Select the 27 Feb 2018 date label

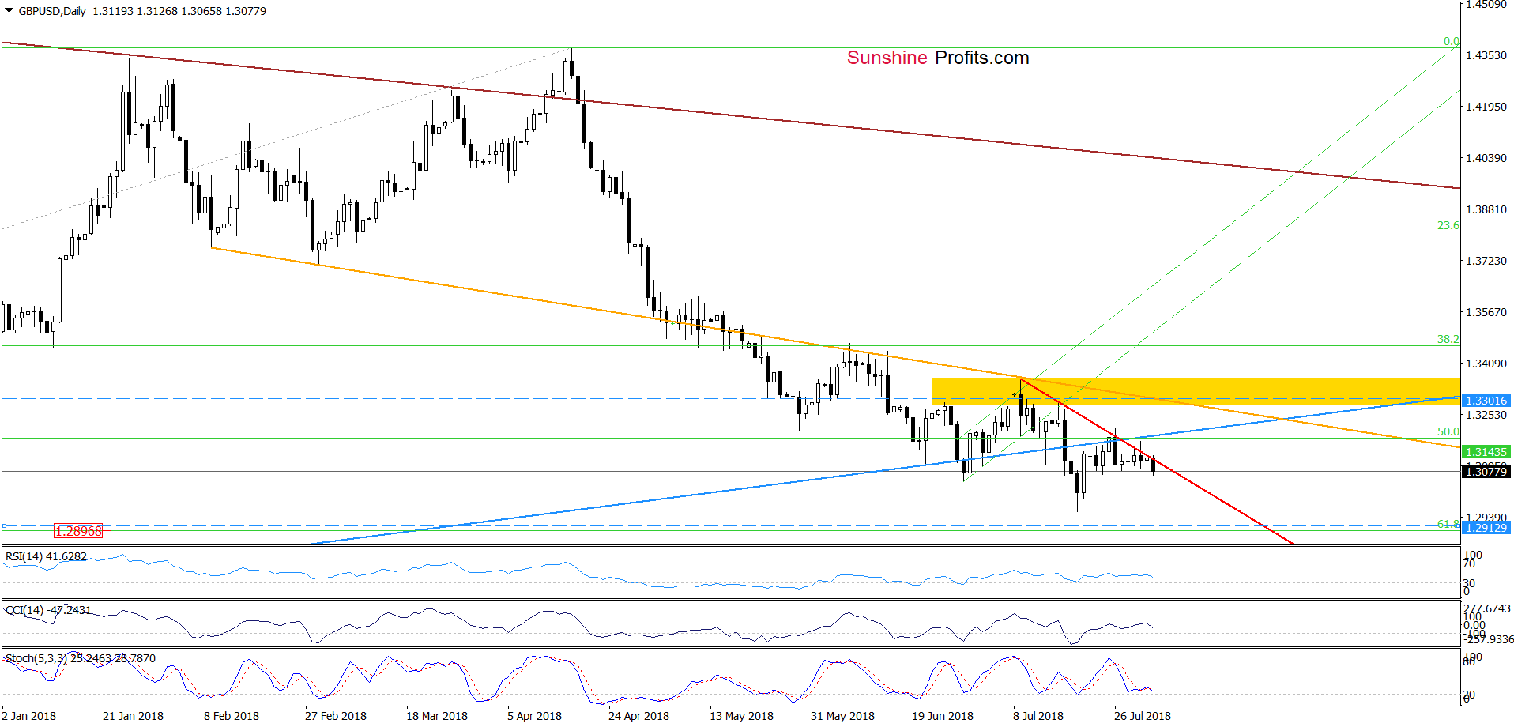(x=336, y=716)
